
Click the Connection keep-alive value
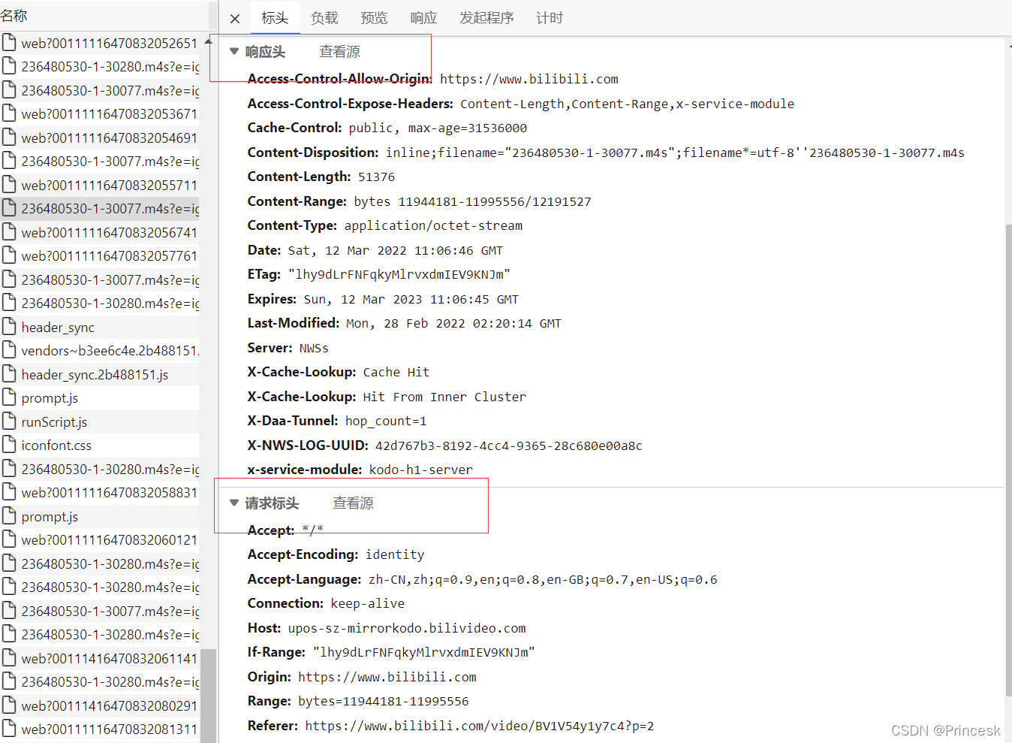[x=368, y=603]
